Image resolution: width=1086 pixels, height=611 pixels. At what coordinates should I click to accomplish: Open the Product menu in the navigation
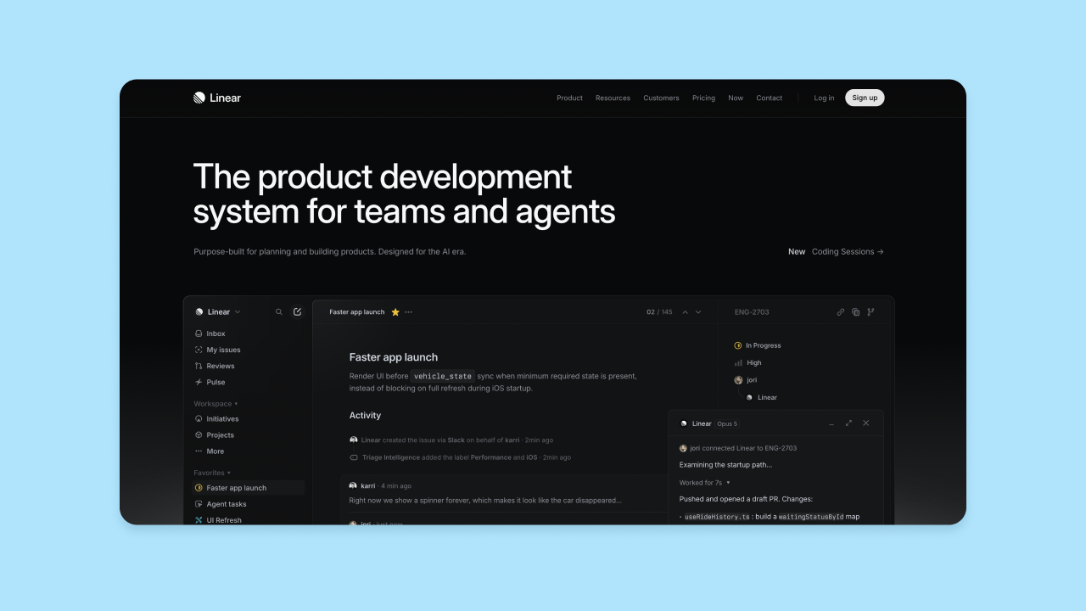pyautogui.click(x=569, y=98)
